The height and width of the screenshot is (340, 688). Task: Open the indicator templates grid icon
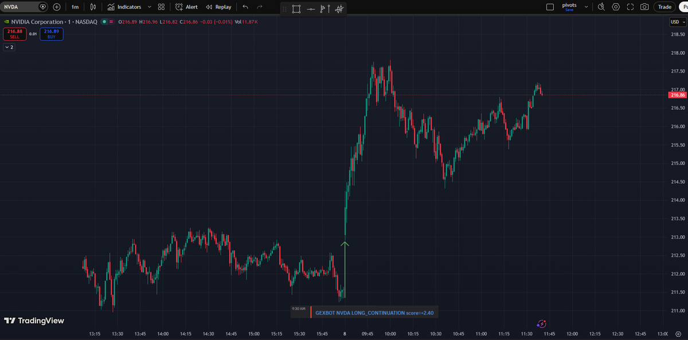tap(161, 7)
